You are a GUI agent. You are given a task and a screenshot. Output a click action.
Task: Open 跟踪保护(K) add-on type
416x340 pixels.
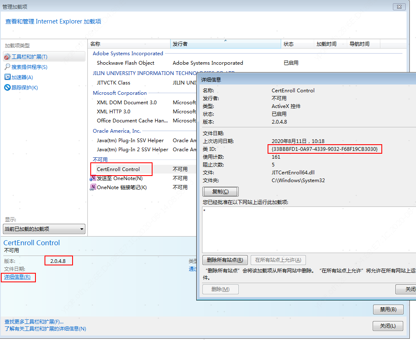coord(25,87)
